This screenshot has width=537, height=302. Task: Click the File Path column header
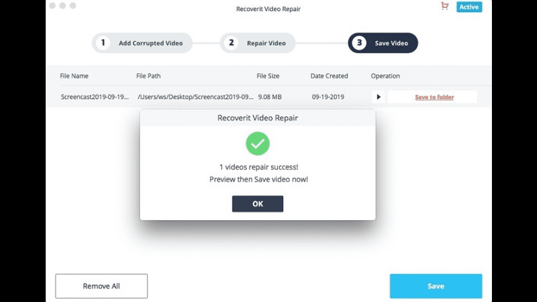point(148,76)
